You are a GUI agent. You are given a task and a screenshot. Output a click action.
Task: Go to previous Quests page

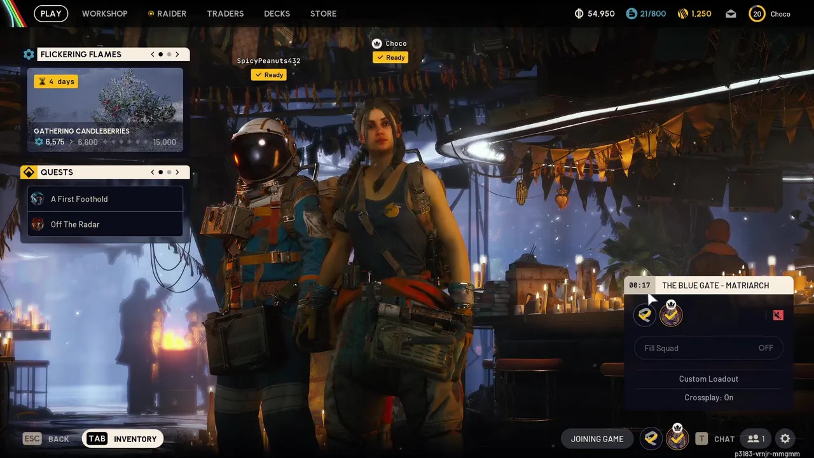click(153, 172)
